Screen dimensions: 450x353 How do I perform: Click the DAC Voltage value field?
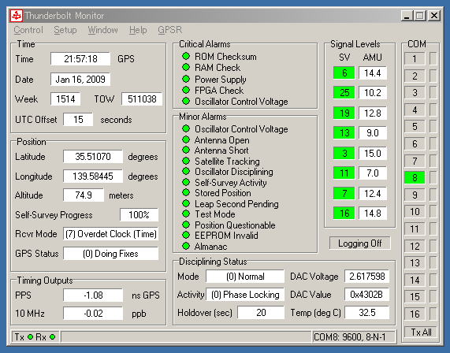click(366, 277)
